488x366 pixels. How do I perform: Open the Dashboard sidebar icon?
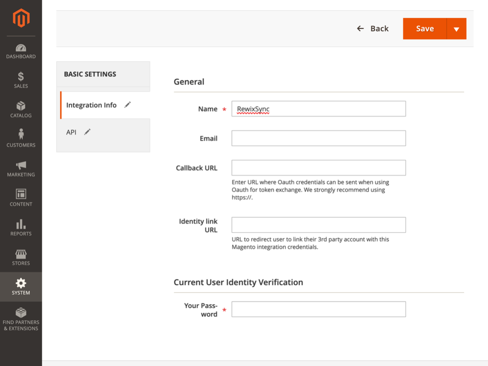tap(21, 48)
